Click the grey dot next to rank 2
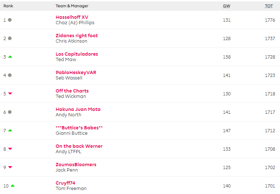This screenshot has height=194, width=280. [10, 38]
